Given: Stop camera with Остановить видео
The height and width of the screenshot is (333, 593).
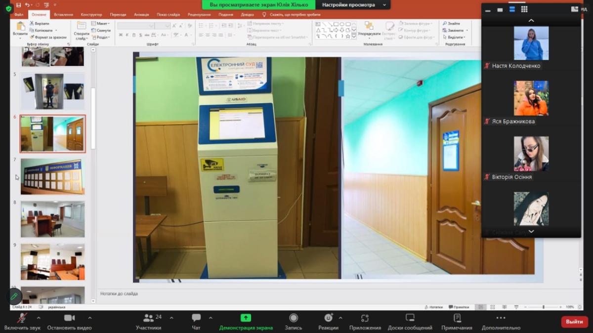Looking at the screenshot, I should (69, 318).
